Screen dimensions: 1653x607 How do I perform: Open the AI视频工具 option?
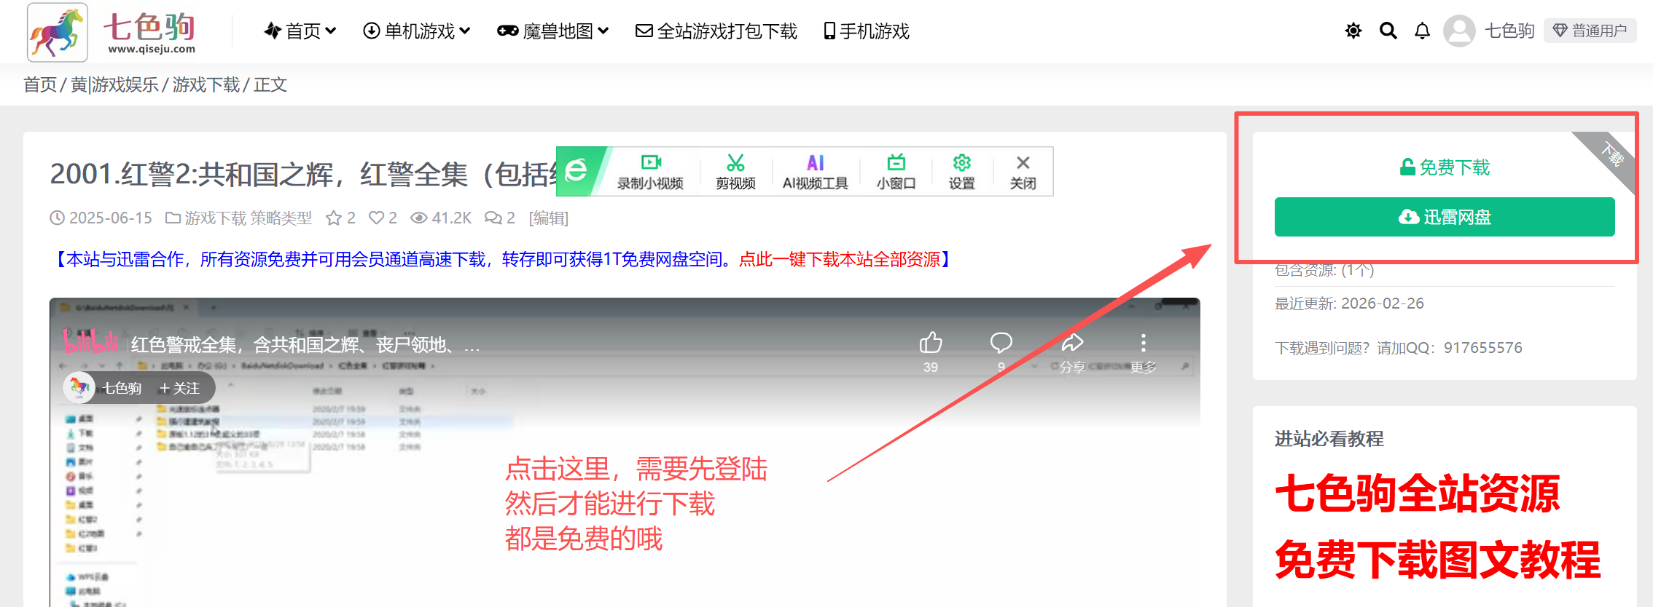(815, 172)
